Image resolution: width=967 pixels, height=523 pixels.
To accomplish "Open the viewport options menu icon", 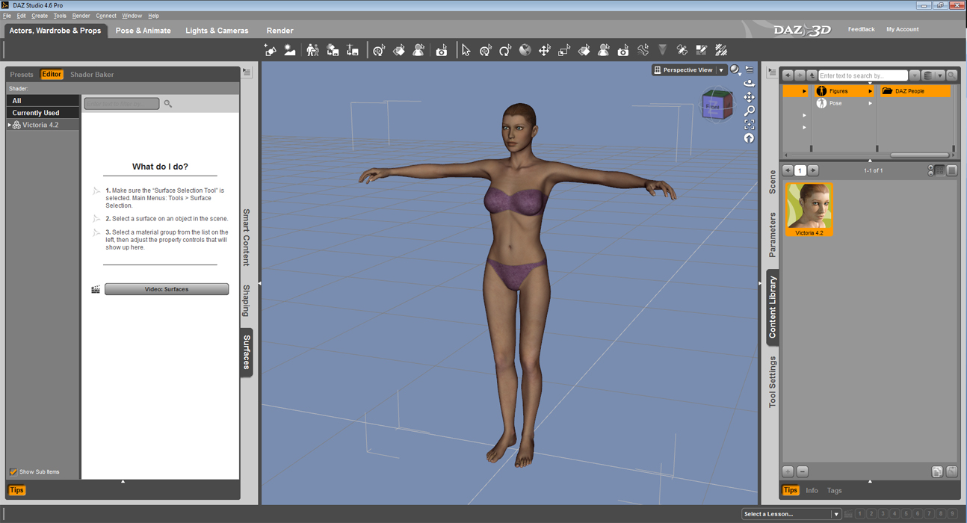I will [x=750, y=69].
